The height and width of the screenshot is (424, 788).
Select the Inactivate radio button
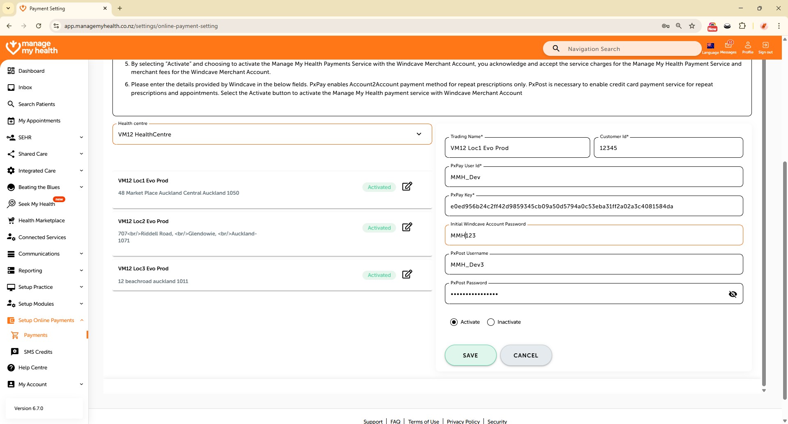(491, 322)
